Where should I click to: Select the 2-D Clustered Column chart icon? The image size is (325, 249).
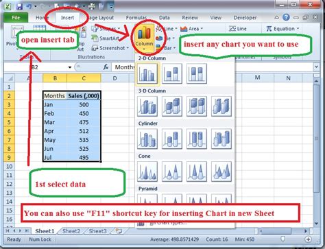[x=147, y=73]
